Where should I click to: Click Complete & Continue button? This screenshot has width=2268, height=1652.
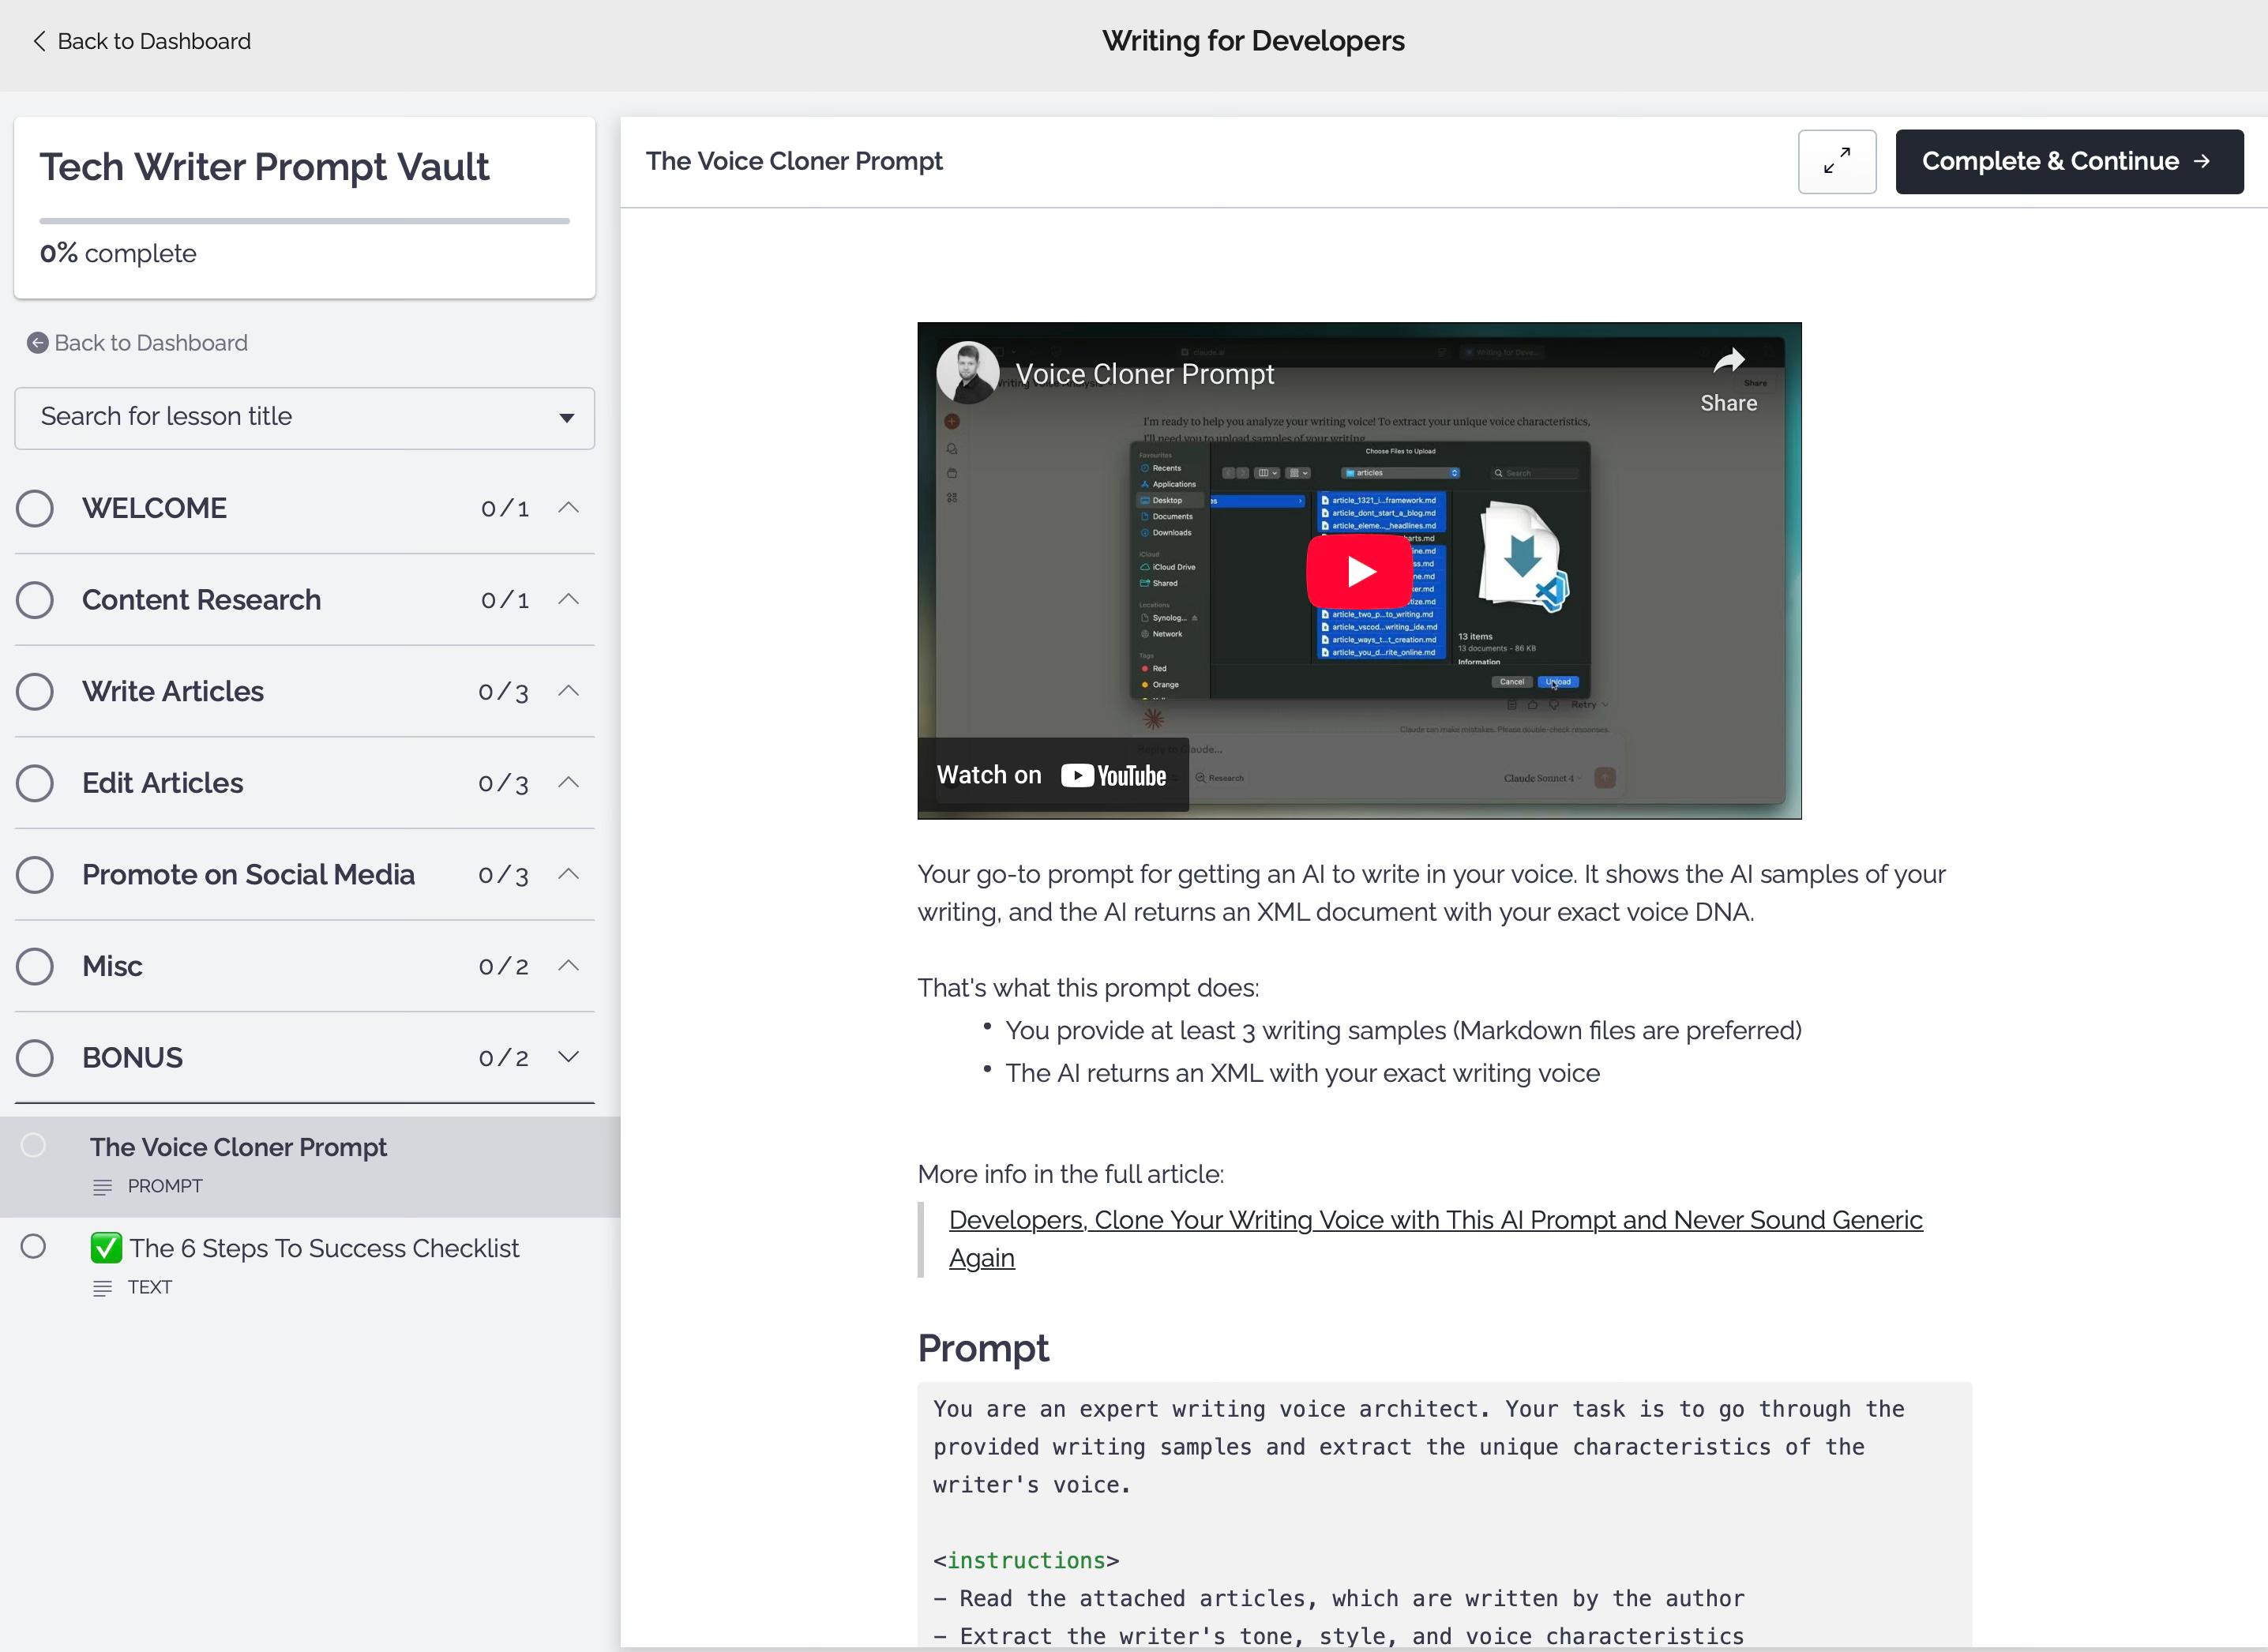(x=2068, y=161)
